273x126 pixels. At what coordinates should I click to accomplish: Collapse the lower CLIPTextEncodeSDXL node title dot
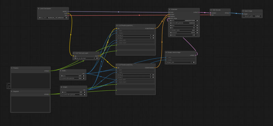tap(117, 65)
